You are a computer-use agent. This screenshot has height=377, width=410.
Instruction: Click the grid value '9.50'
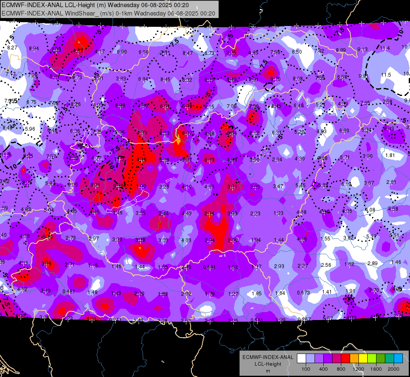point(118,186)
